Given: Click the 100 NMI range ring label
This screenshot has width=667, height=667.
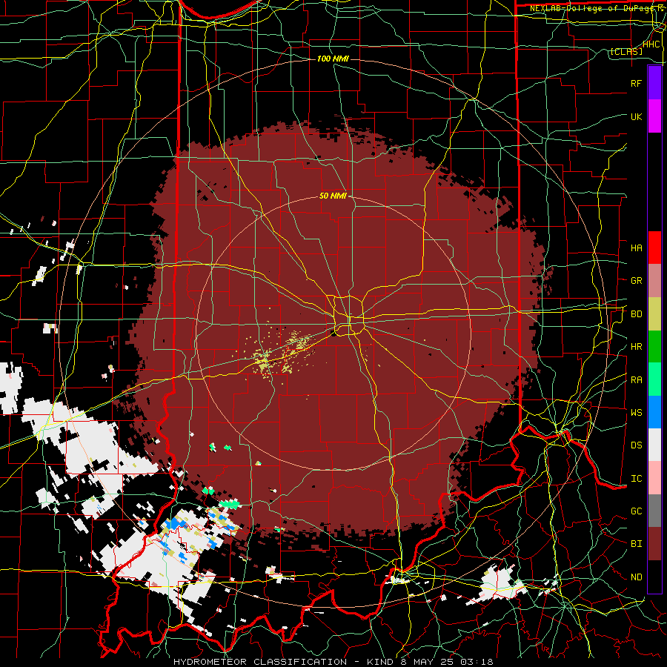Looking at the screenshot, I should pos(333,59).
